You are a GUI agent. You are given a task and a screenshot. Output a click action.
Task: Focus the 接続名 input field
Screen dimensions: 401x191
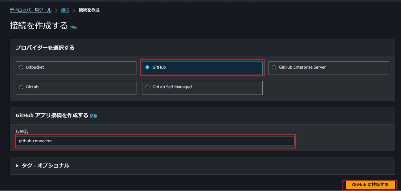coord(155,141)
